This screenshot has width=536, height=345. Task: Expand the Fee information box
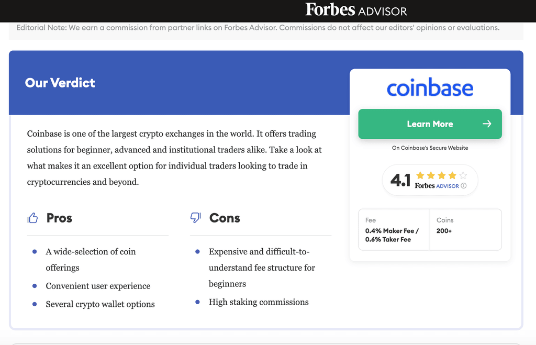[x=394, y=229]
